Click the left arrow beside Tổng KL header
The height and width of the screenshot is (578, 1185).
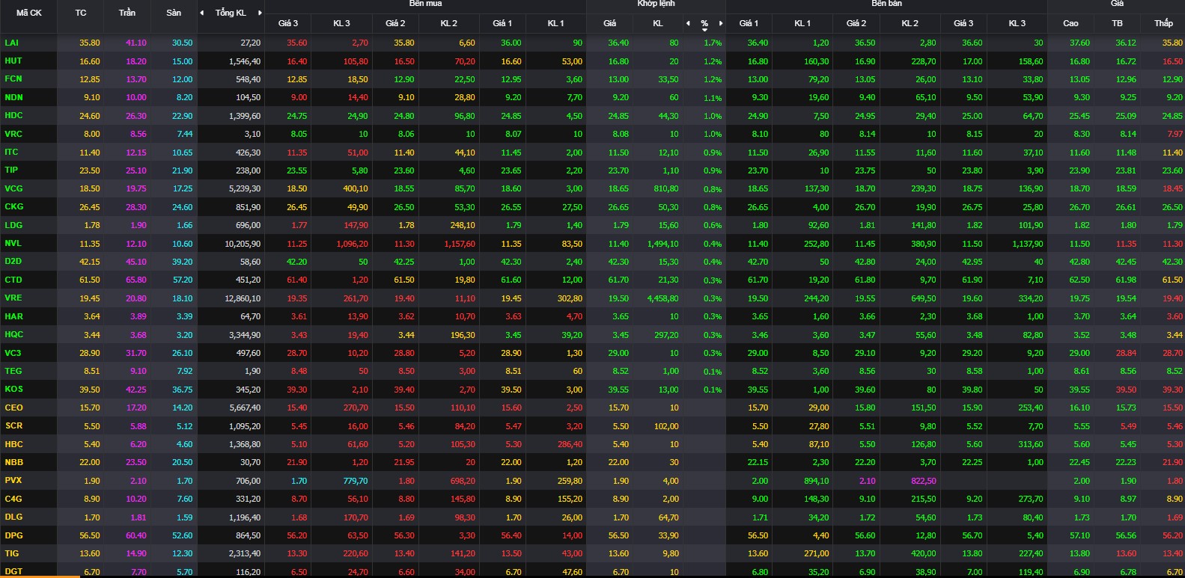[201, 13]
